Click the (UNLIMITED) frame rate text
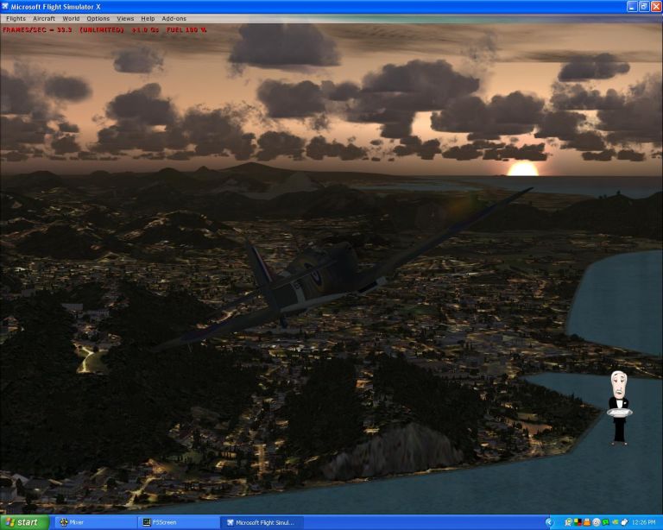The height and width of the screenshot is (530, 663). tap(102, 30)
